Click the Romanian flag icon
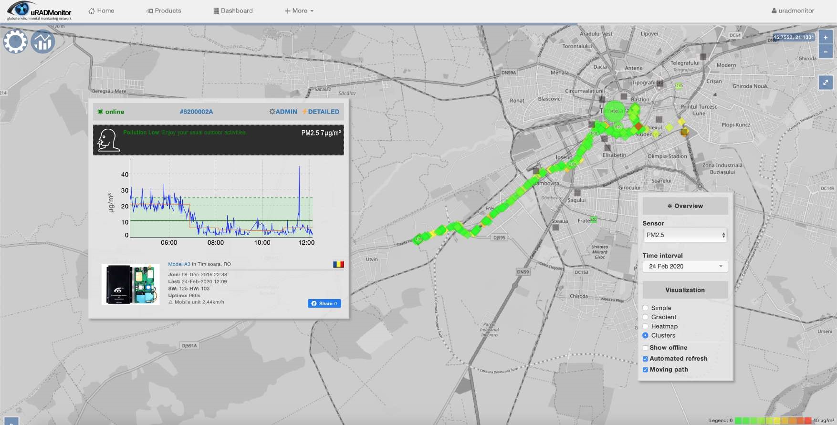 [338, 264]
